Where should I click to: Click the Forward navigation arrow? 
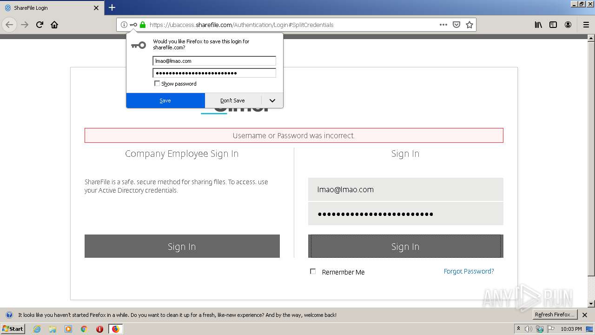(x=25, y=25)
